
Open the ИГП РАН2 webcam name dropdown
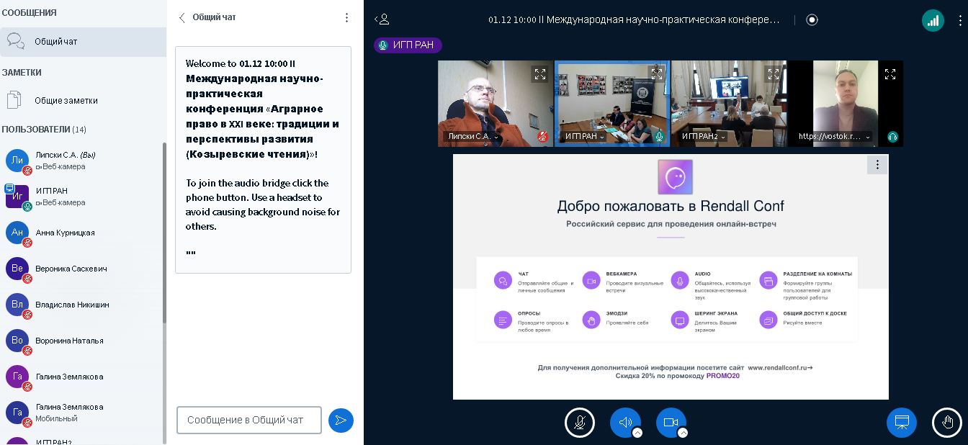point(704,136)
